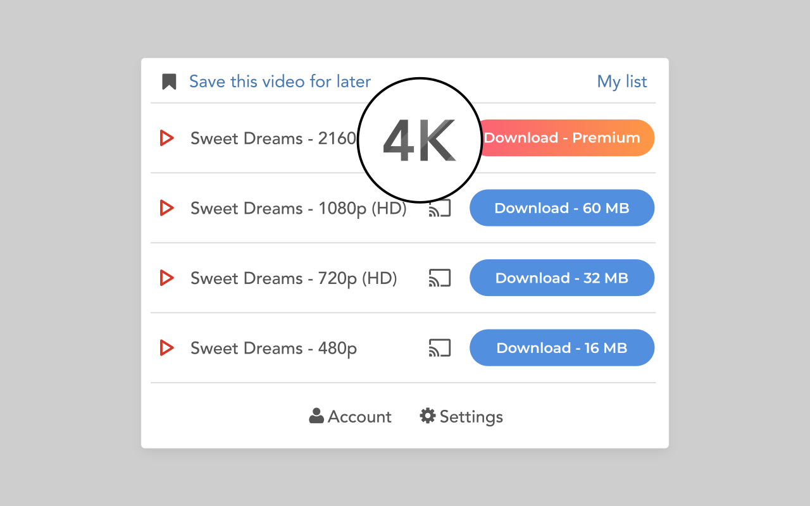Click the Account person icon
The image size is (810, 506).
point(316,416)
